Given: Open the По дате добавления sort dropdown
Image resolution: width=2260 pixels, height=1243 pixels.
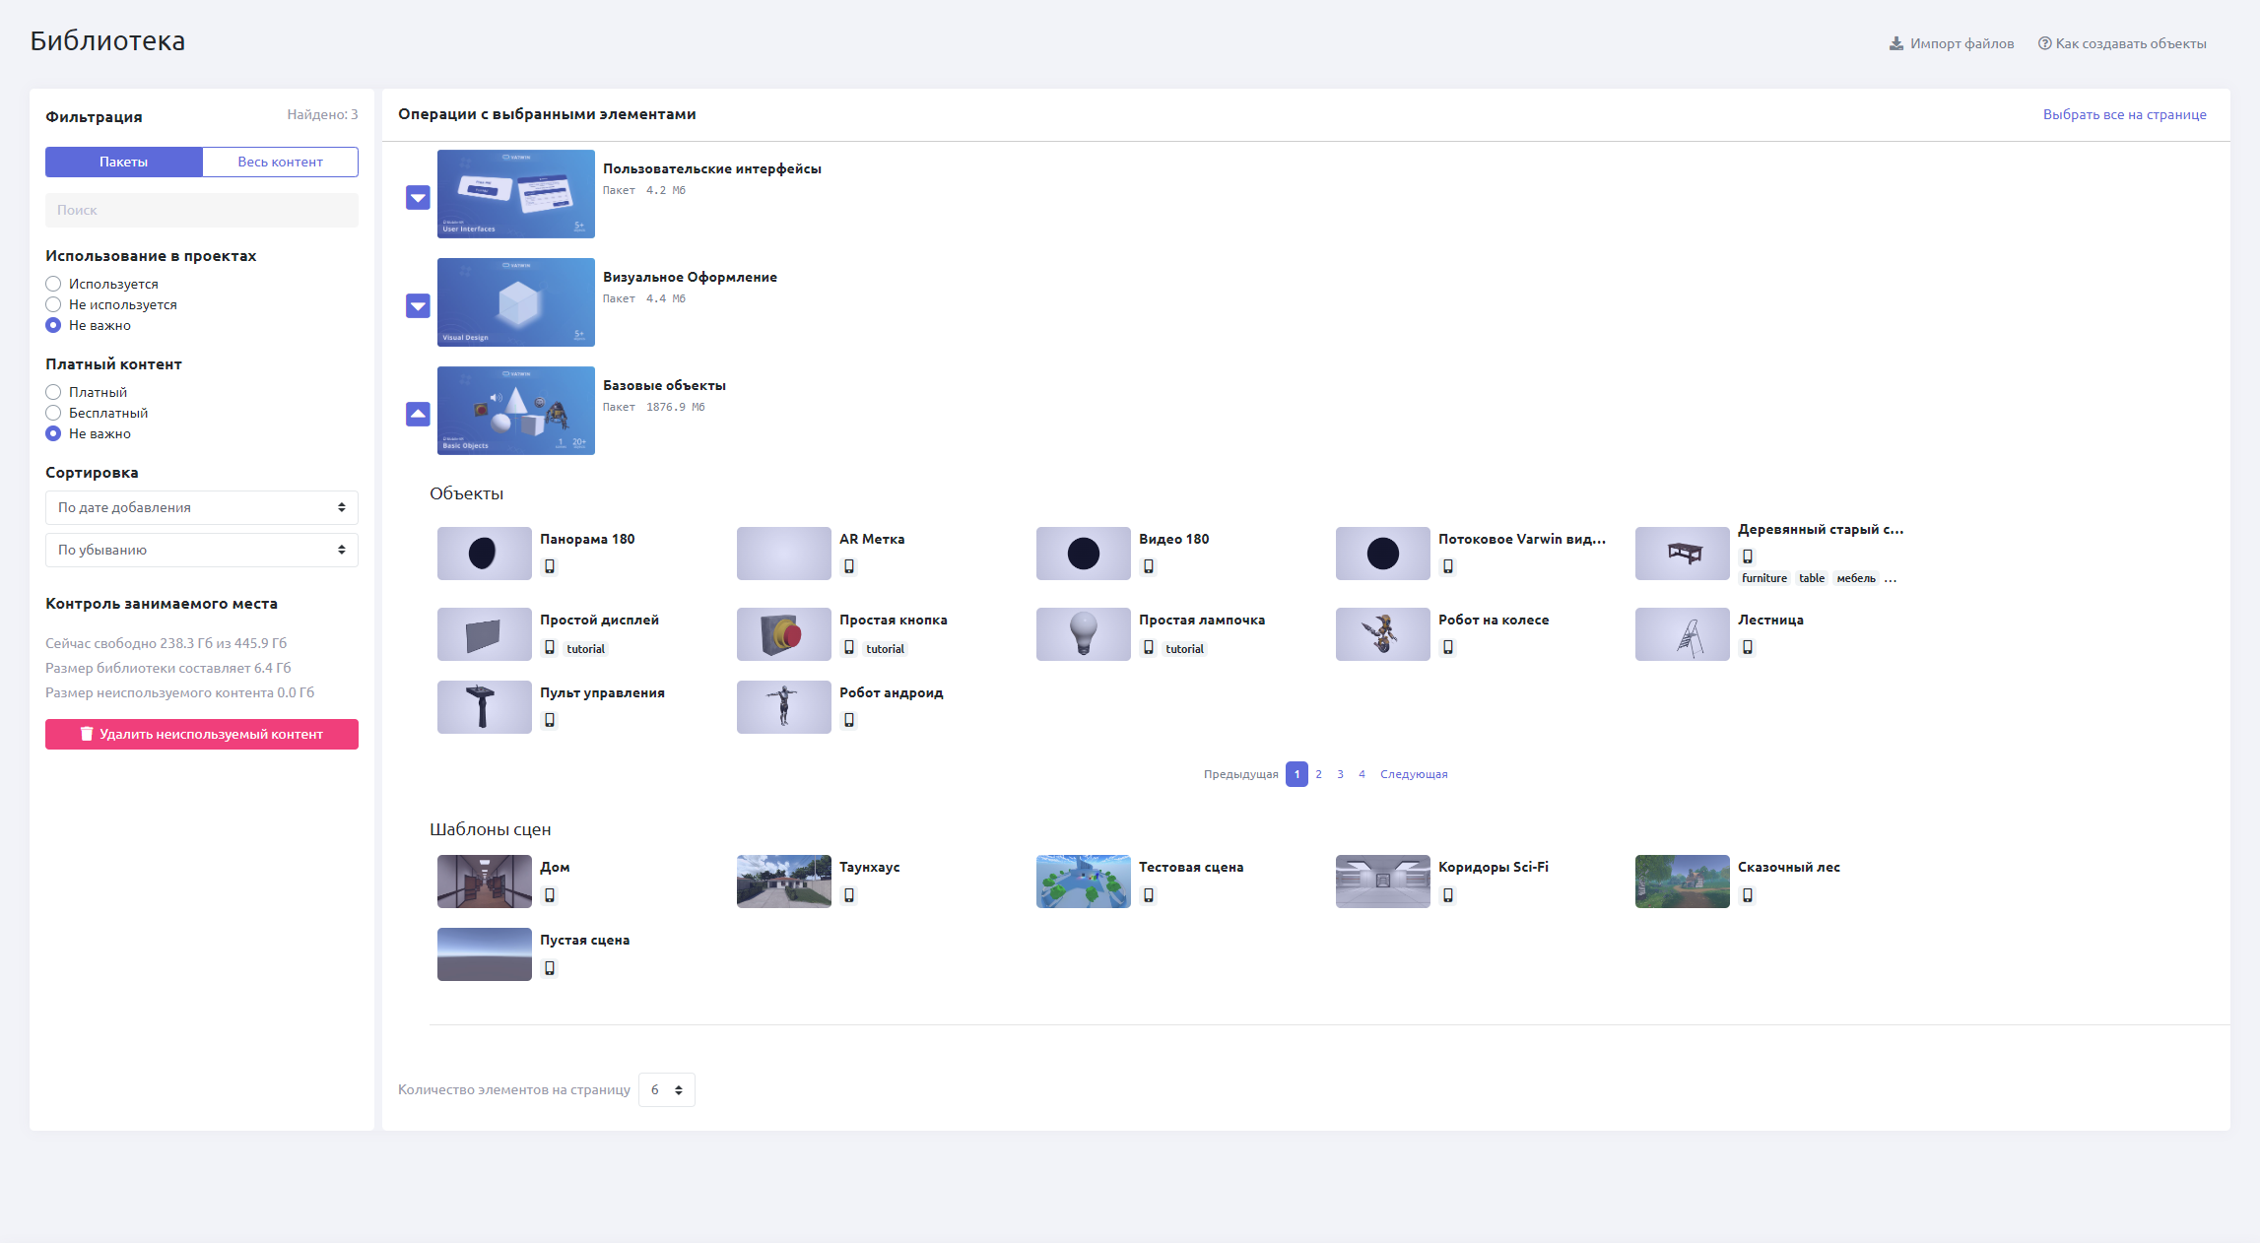Looking at the screenshot, I should pyautogui.click(x=201, y=507).
